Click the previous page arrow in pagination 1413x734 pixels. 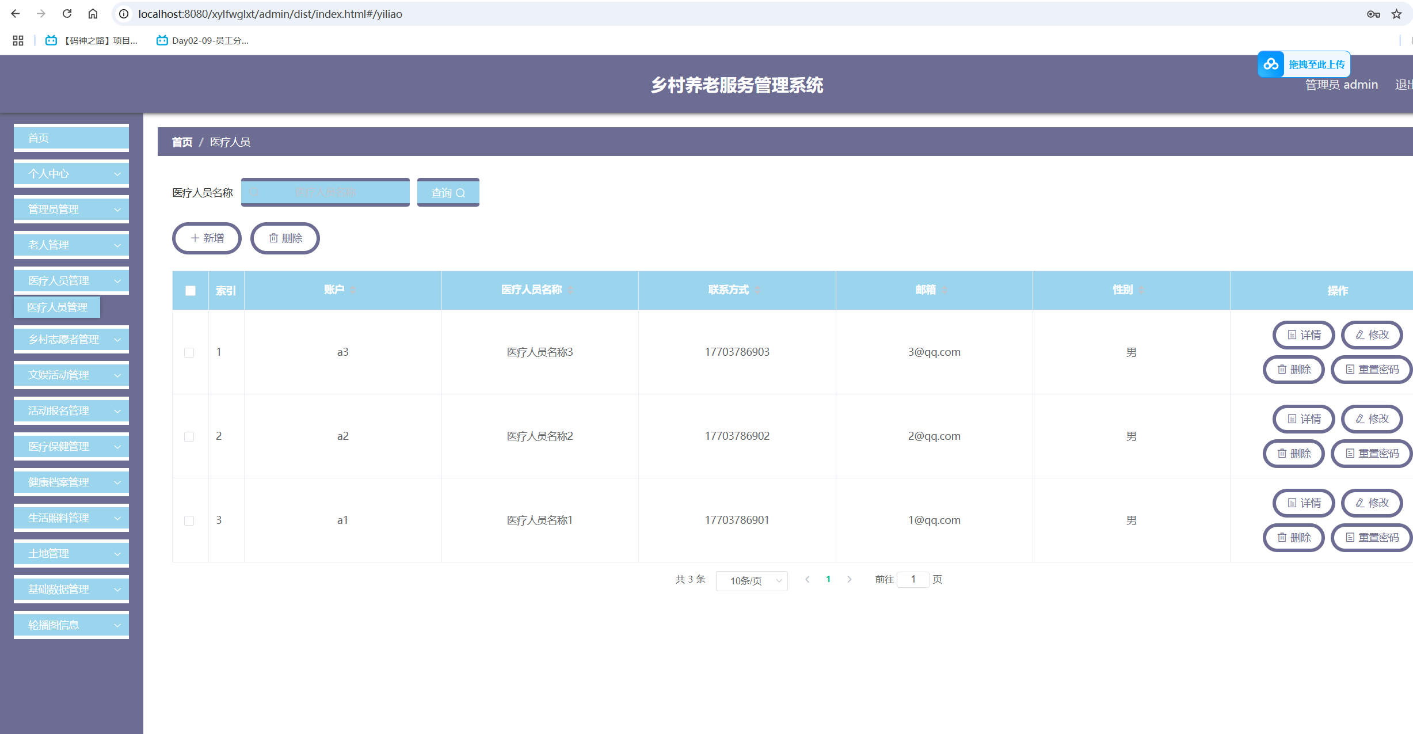pos(808,580)
